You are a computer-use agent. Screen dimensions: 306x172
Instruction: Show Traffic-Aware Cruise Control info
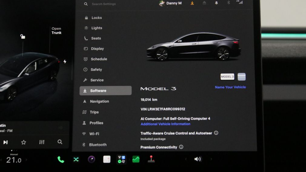(x=216, y=133)
